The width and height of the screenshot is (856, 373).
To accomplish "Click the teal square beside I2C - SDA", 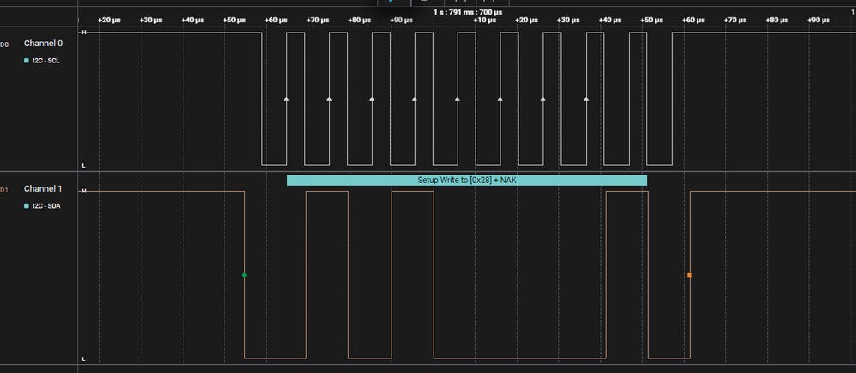I will (27, 206).
